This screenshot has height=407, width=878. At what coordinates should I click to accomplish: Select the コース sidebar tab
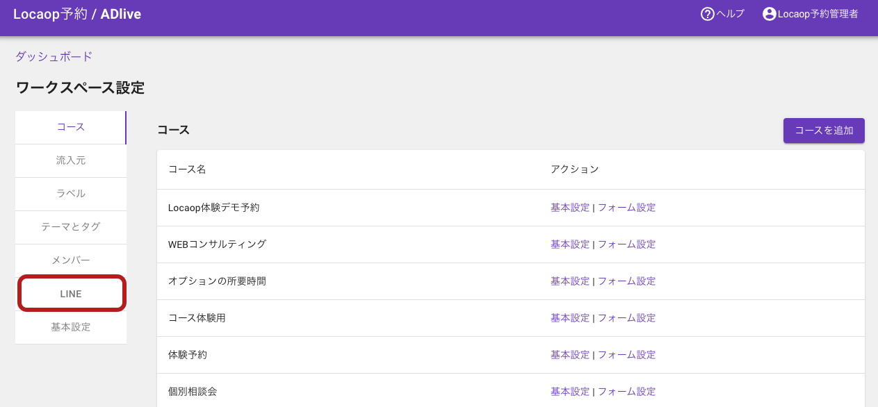point(71,127)
